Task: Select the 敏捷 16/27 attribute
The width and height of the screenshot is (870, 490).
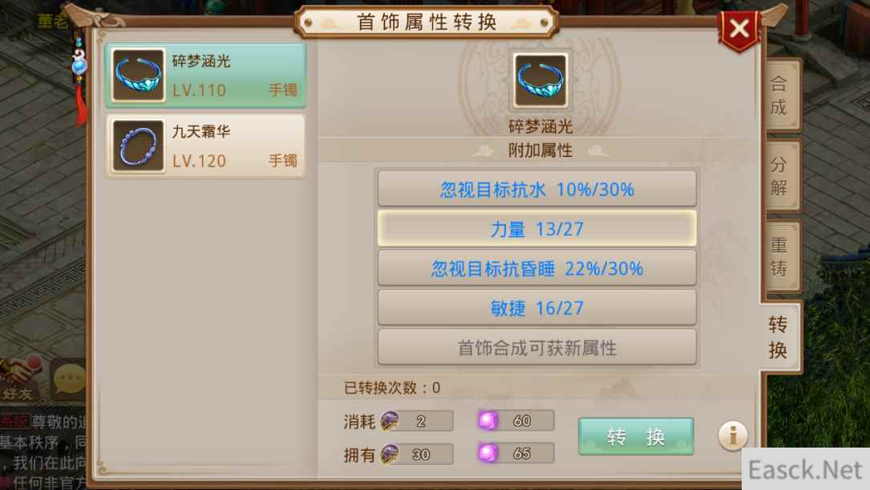Action: click(x=536, y=307)
